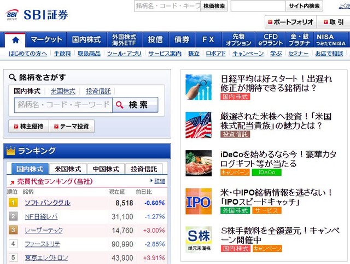
Task: Open ツール・アプリ link
Action: (x=124, y=54)
